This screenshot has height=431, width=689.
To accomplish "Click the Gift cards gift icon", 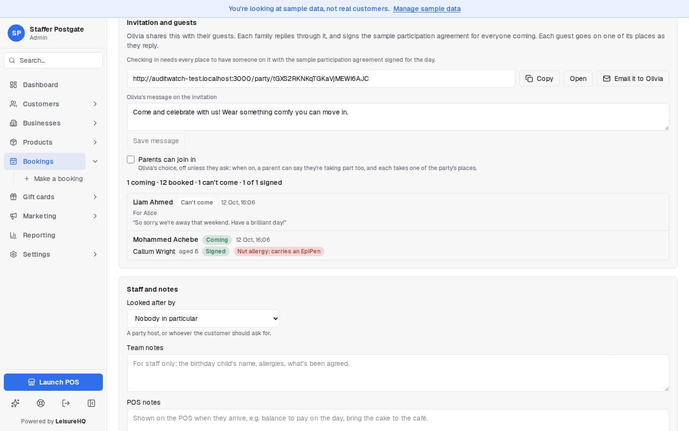I will [x=13, y=197].
